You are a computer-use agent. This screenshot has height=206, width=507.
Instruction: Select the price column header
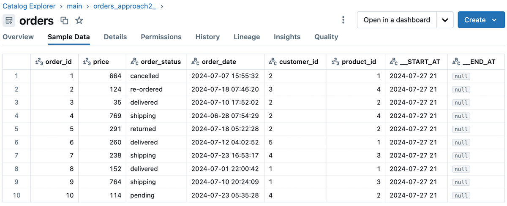point(101,62)
